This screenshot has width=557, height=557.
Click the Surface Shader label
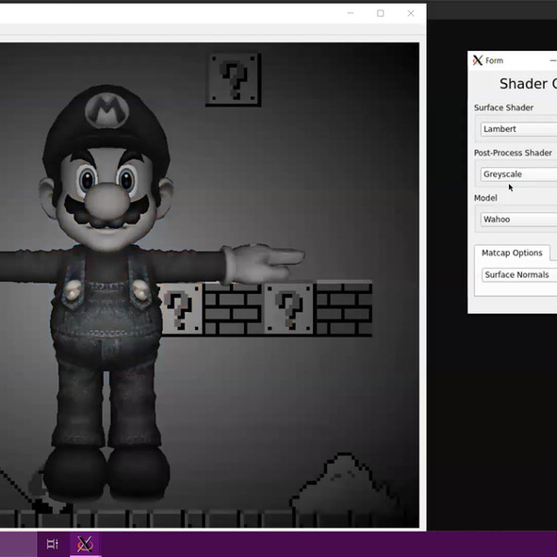(503, 107)
